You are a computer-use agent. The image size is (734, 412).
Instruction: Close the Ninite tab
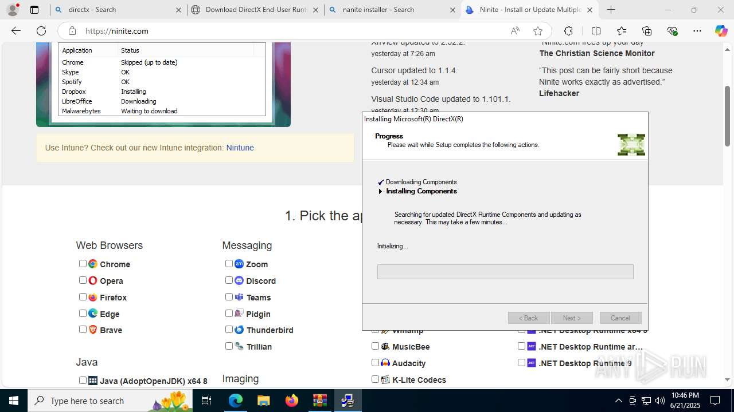589,10
